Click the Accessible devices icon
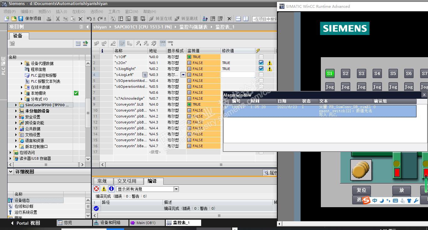 [205, 19]
